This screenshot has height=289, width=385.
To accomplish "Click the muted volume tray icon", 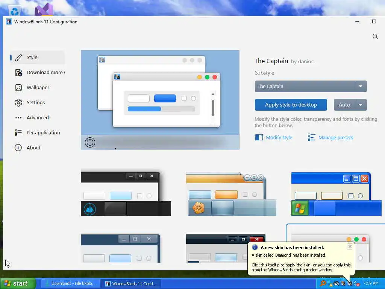I will [356, 284].
